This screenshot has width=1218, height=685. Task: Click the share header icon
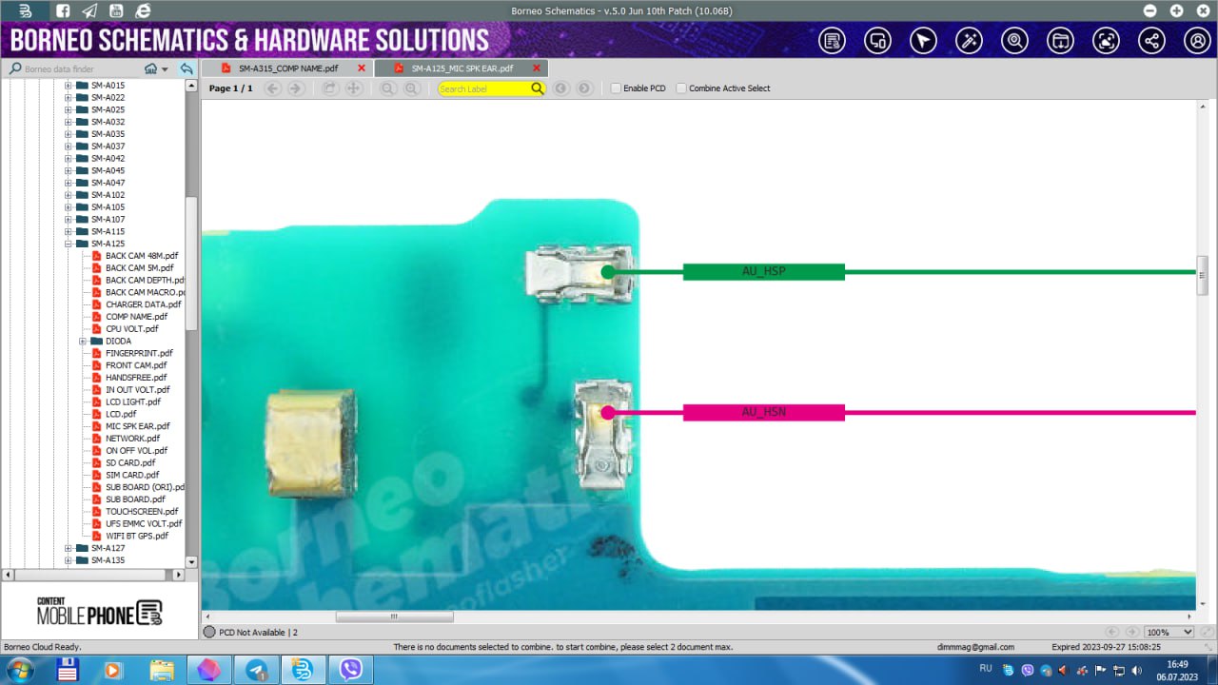[x=1151, y=41]
